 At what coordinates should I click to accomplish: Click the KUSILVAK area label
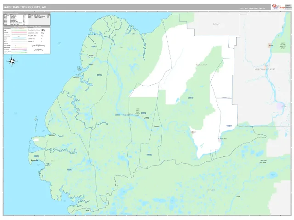pos(202,65)
